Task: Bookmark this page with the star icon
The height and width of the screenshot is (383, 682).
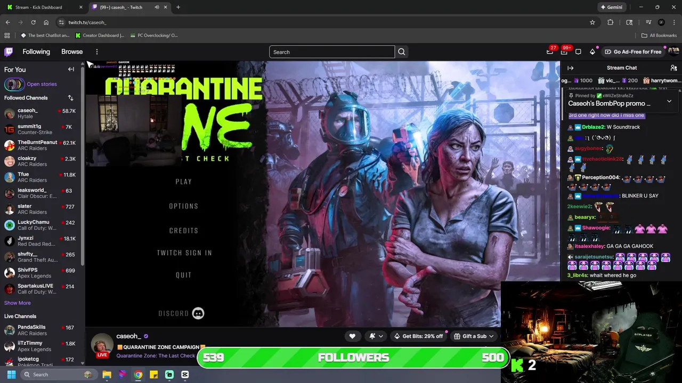Action: click(592, 22)
